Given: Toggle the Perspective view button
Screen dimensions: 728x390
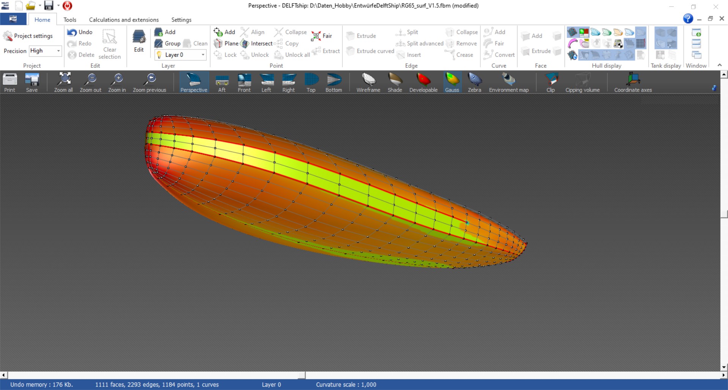Looking at the screenshot, I should click(194, 82).
